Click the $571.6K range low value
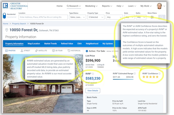Screen dimensions: 174x115 pyautogui.click(x=116, y=77)
